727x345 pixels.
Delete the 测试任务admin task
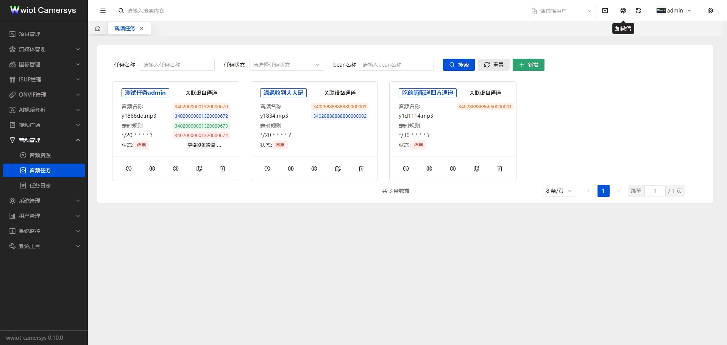point(223,169)
